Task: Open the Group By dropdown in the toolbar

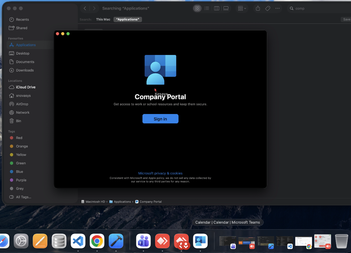Action: point(242,9)
